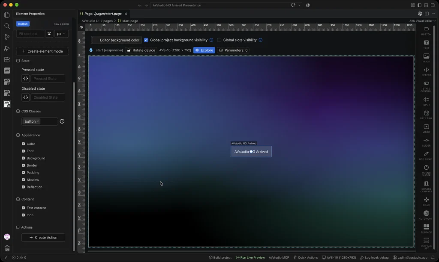Image resolution: width=439 pixels, height=262 pixels.
Task: Enable Global slots visibility checkbox
Action: pos(219,40)
